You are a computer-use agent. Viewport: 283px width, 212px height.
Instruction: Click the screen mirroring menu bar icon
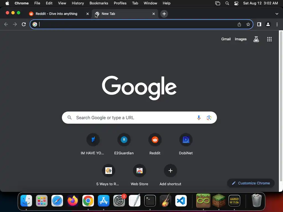(x=218, y=3)
